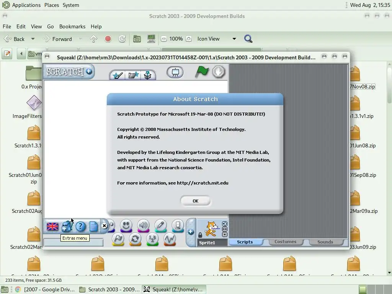Set sprite to no rotation
Viewport: 392px width, 294px height.
[224, 235]
